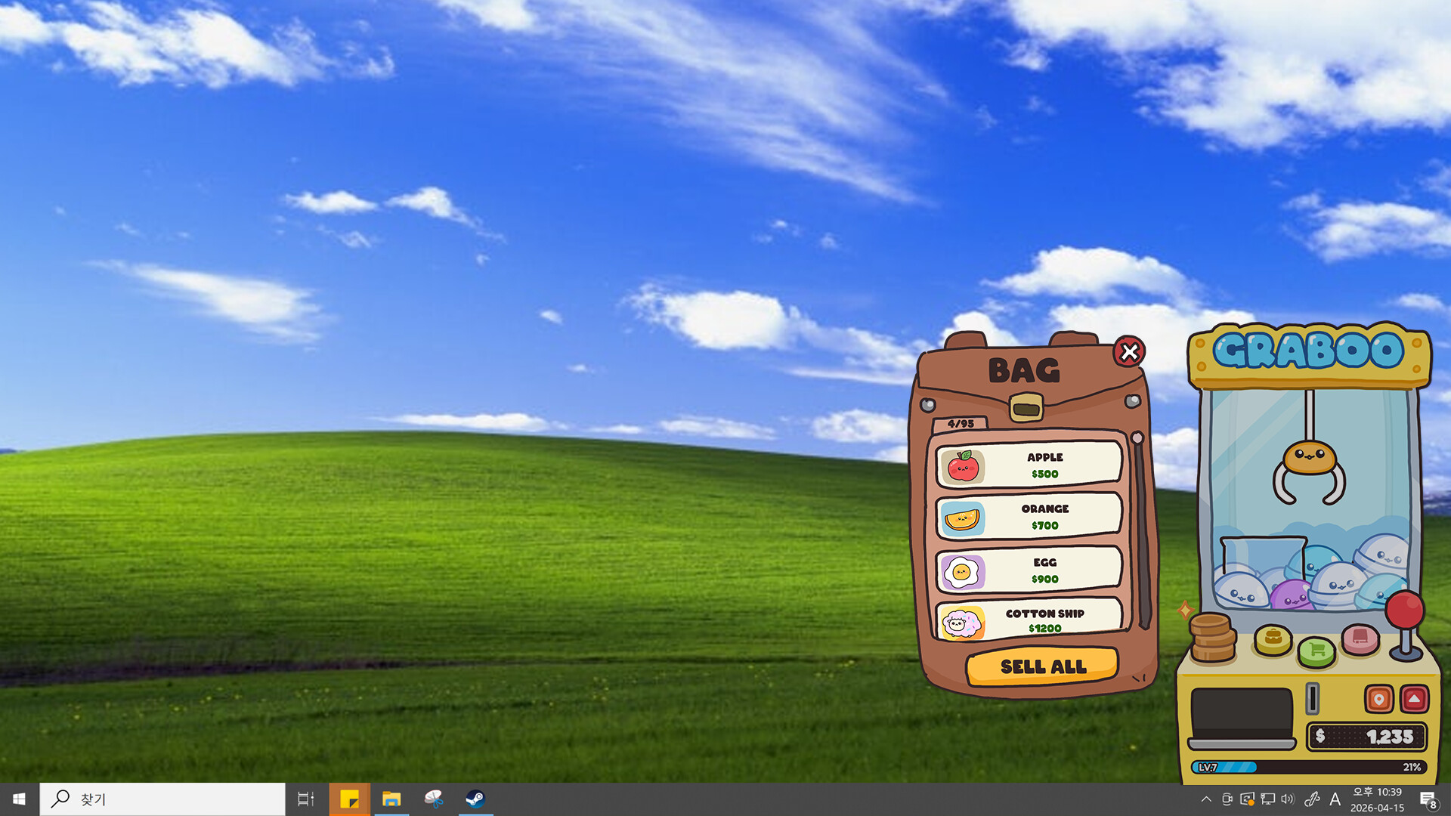Click the stack of bronze coins
1451x816 pixels.
(1211, 637)
